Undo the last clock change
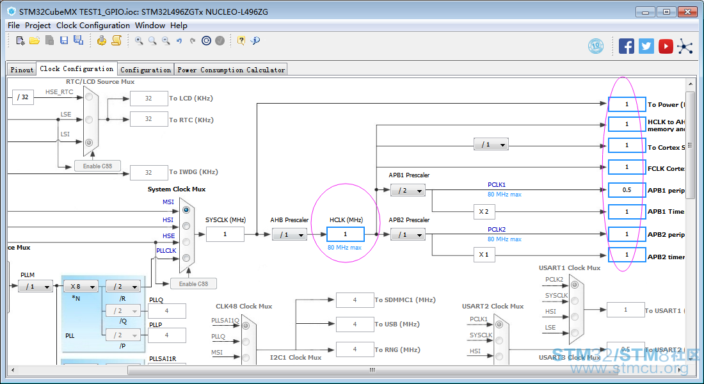 179,41
